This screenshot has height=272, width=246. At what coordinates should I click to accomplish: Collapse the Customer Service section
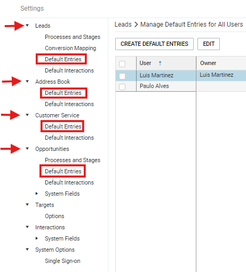(27, 115)
